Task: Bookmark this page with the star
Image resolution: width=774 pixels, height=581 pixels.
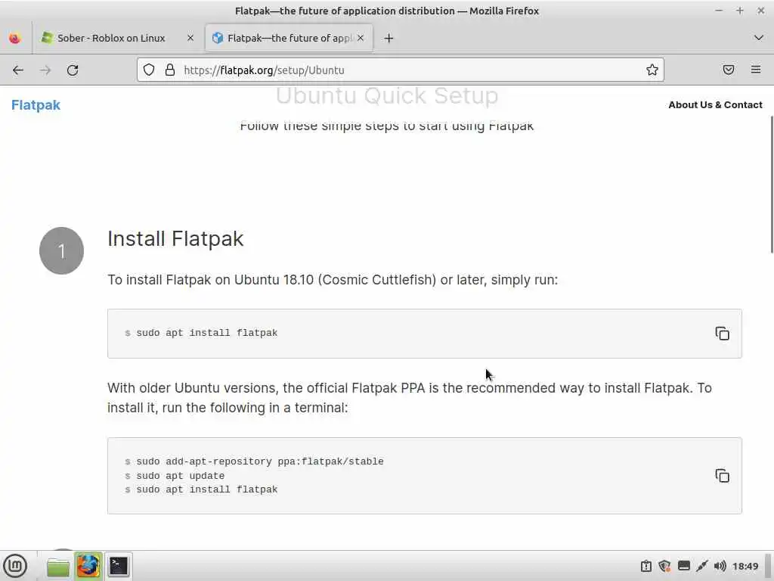Action: tap(652, 70)
